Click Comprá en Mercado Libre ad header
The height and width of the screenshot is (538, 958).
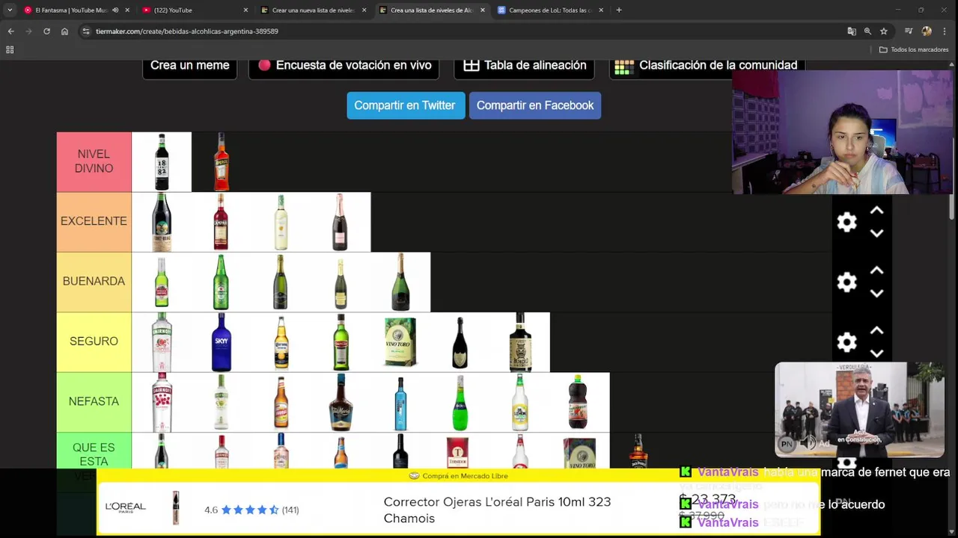pyautogui.click(x=458, y=476)
